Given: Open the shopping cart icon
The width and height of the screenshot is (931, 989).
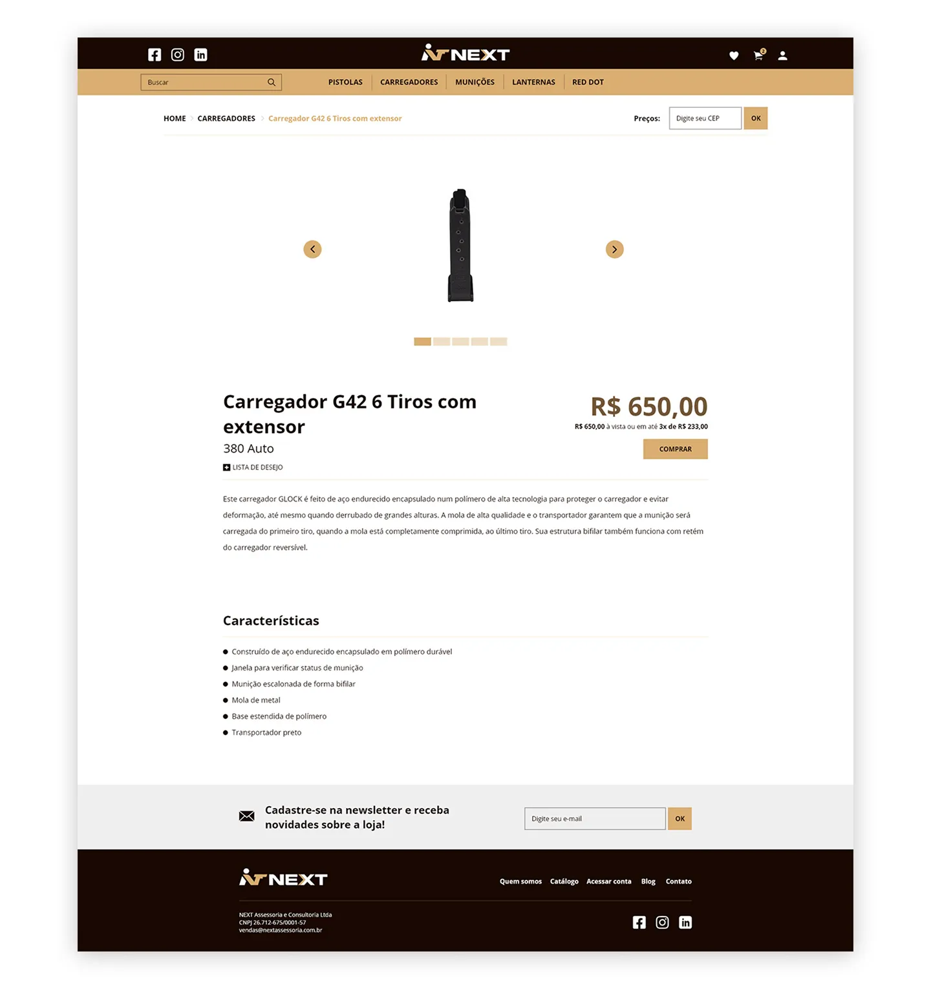Looking at the screenshot, I should click(759, 55).
